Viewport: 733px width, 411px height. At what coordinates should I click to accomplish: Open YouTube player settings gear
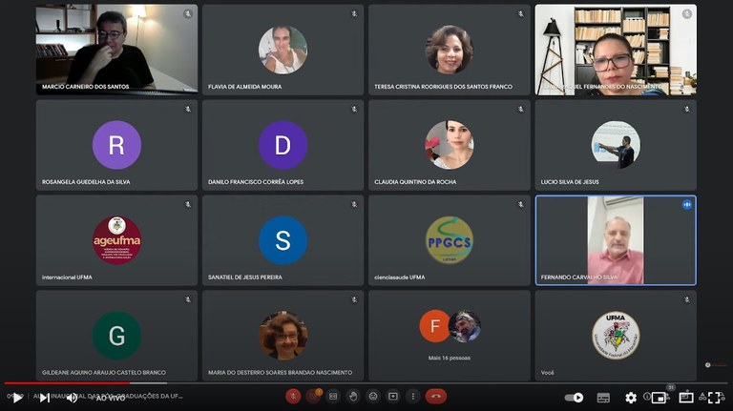click(x=631, y=398)
